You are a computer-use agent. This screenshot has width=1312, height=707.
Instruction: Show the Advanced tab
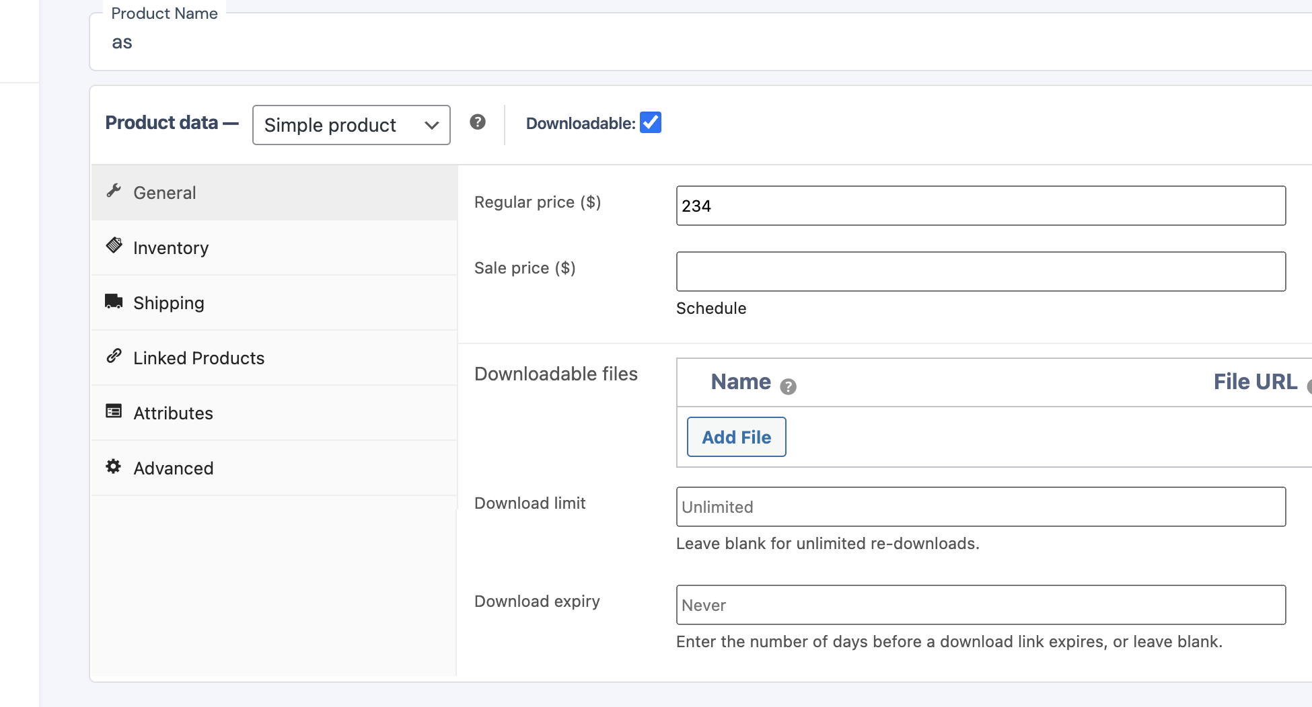pyautogui.click(x=275, y=468)
